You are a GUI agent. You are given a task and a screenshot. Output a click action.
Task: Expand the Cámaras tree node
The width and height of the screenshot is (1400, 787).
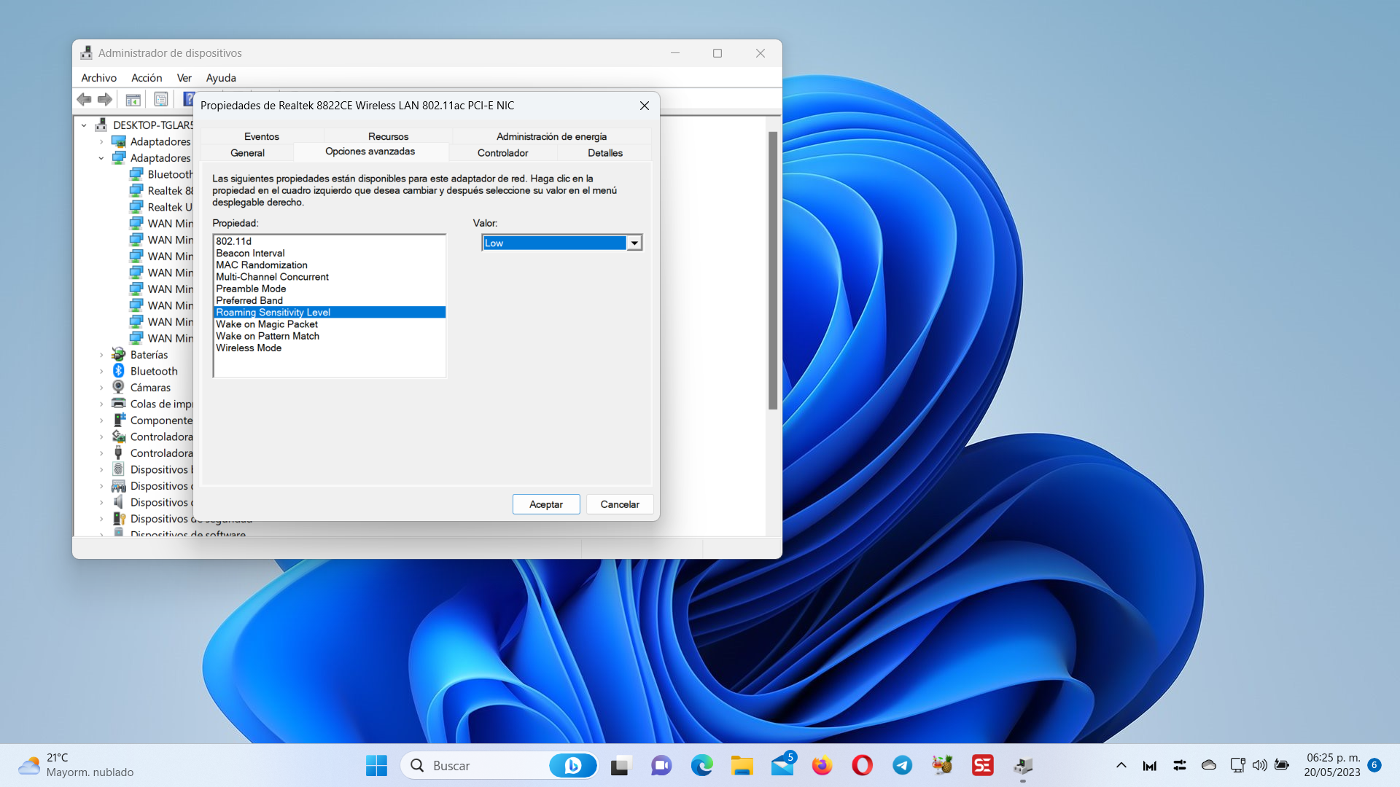[101, 388]
